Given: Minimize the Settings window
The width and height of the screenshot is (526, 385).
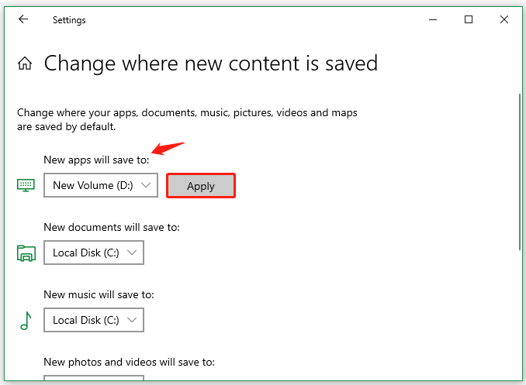Looking at the screenshot, I should point(433,20).
